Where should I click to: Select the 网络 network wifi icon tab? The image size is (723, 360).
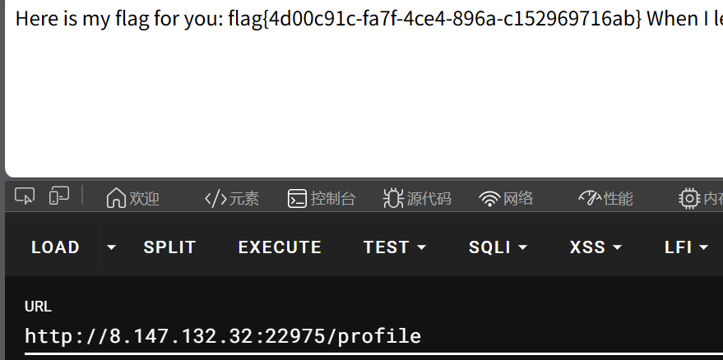point(507,198)
